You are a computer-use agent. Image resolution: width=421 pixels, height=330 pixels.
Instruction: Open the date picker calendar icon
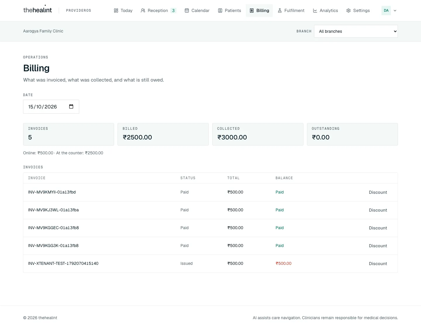point(71,106)
